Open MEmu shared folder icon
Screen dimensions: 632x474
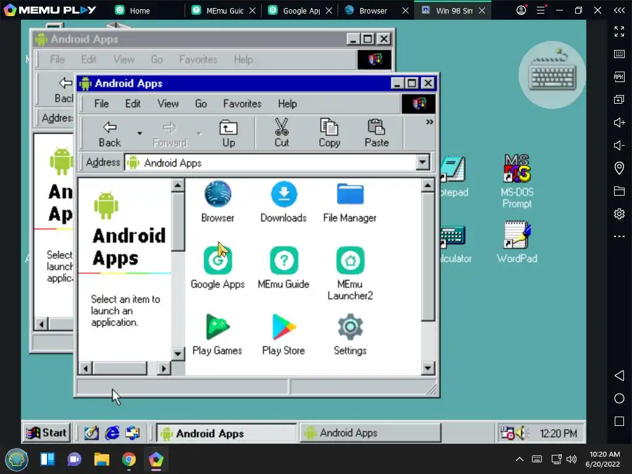[x=619, y=191]
